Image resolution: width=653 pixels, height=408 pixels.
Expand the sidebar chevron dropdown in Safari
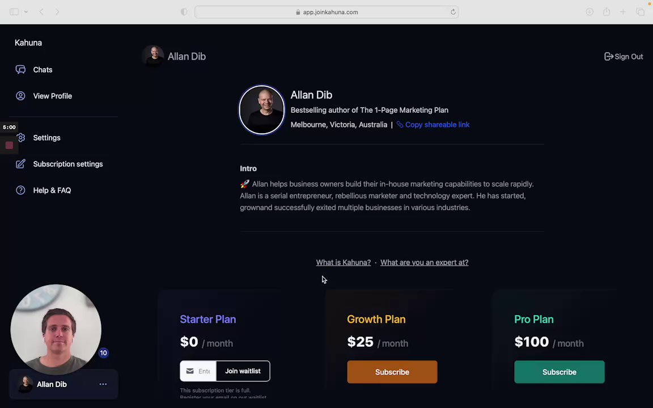[x=26, y=12]
